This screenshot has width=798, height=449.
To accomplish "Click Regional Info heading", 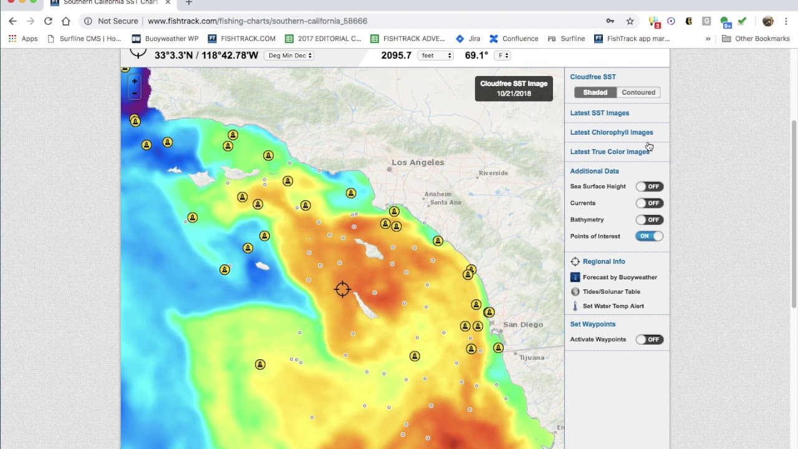I will 603,262.
